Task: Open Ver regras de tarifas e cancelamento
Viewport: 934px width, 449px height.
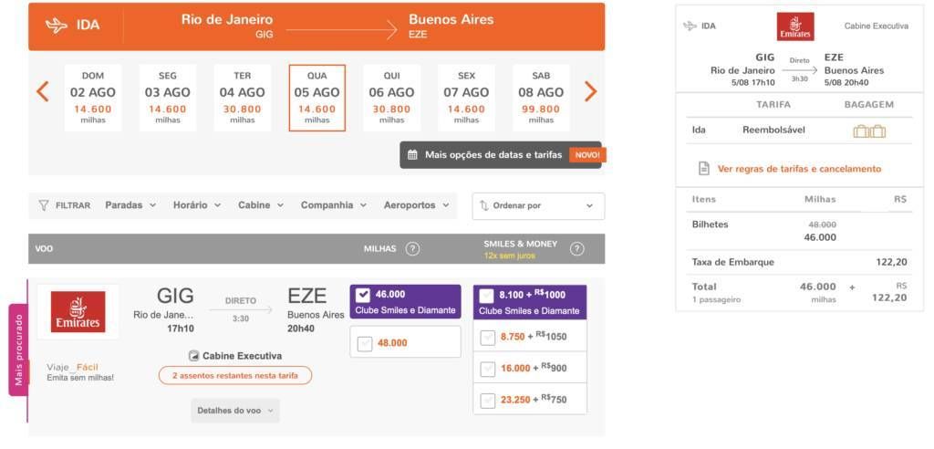Action: pos(799,169)
